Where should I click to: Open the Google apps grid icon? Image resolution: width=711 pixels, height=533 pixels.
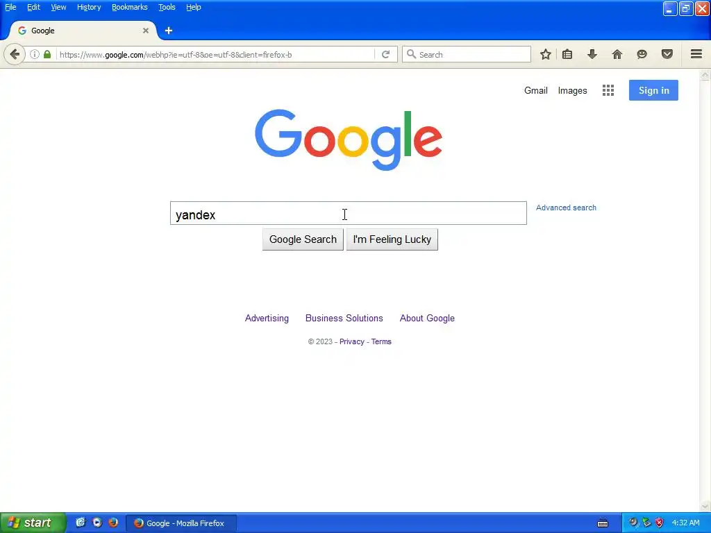point(608,90)
